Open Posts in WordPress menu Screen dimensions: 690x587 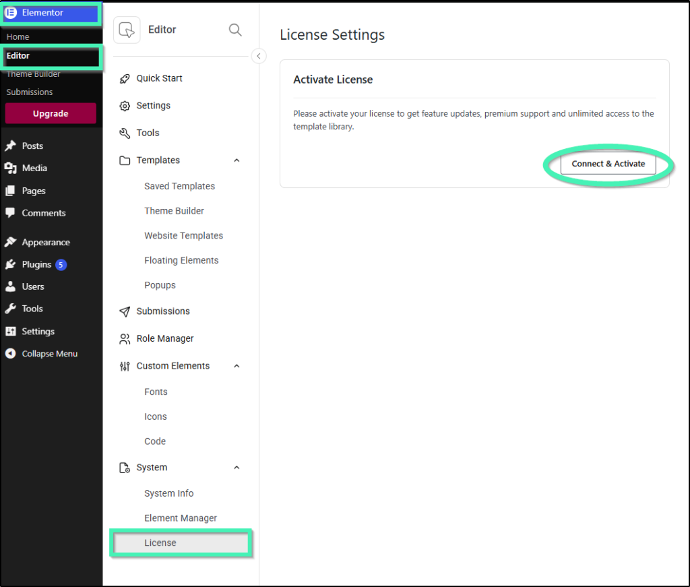coord(32,146)
